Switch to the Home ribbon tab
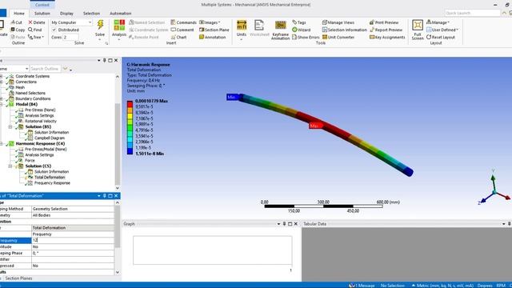512x288 pixels. point(19,14)
